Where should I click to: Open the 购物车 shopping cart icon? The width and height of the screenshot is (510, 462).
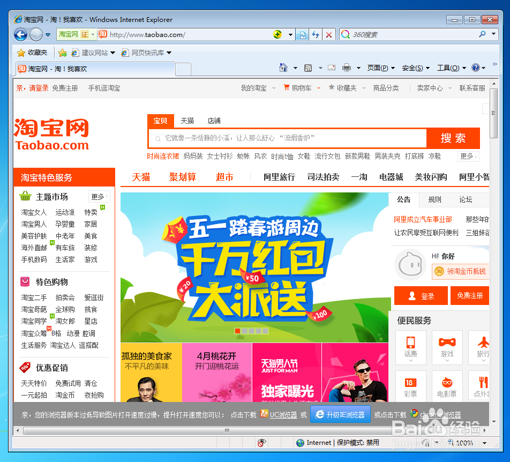288,87
